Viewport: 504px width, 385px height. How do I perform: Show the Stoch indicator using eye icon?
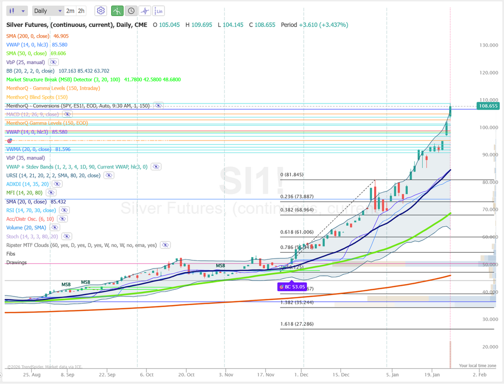[66, 236]
